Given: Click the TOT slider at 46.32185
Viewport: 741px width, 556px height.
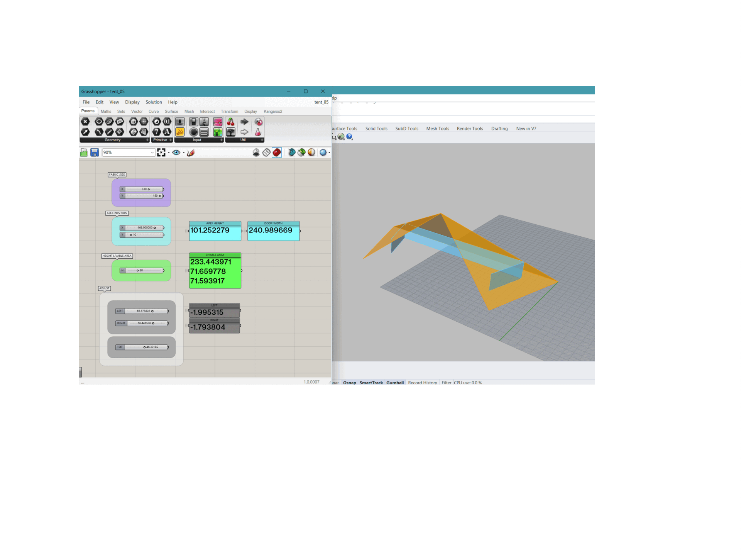Looking at the screenshot, I should pyautogui.click(x=142, y=347).
